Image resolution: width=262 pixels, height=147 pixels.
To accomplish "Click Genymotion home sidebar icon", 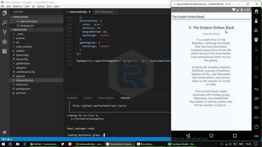I will pos(256,117).
